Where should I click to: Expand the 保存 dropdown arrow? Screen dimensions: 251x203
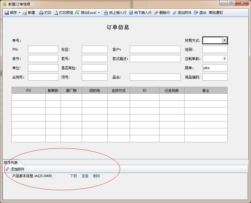[x=20, y=13]
